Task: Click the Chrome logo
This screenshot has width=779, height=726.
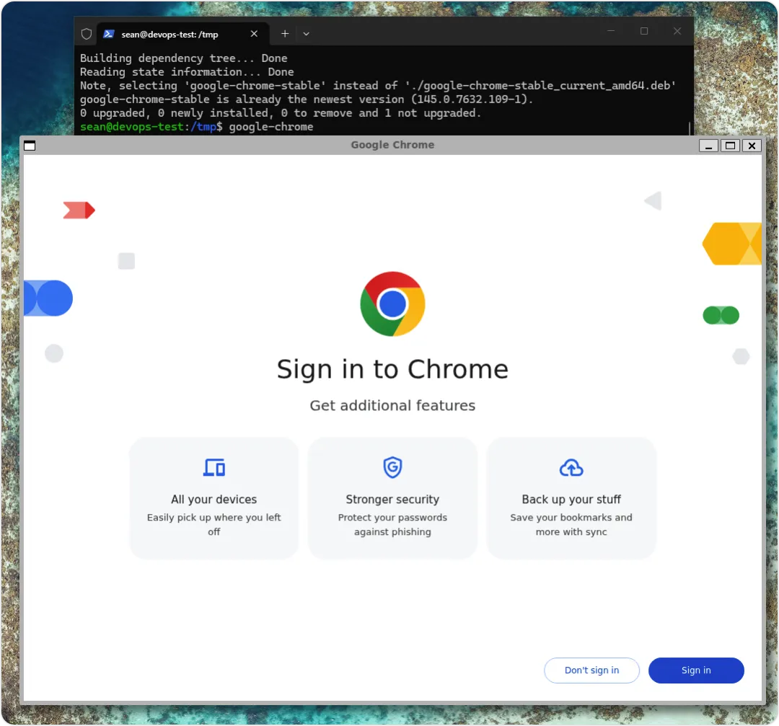Action: [x=392, y=304]
